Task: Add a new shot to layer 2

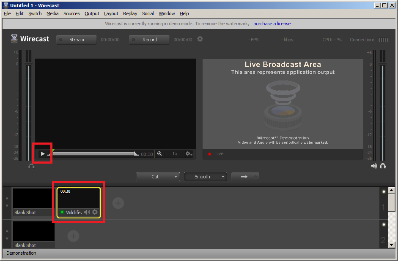Action: (x=73, y=236)
